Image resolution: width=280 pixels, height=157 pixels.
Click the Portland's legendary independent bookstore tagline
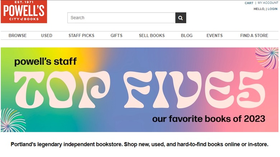[140, 144]
